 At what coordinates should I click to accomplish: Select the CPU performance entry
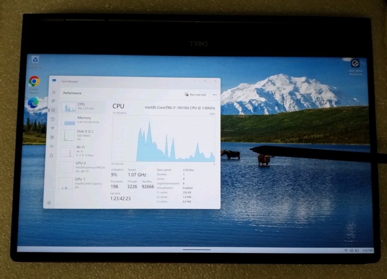click(84, 107)
